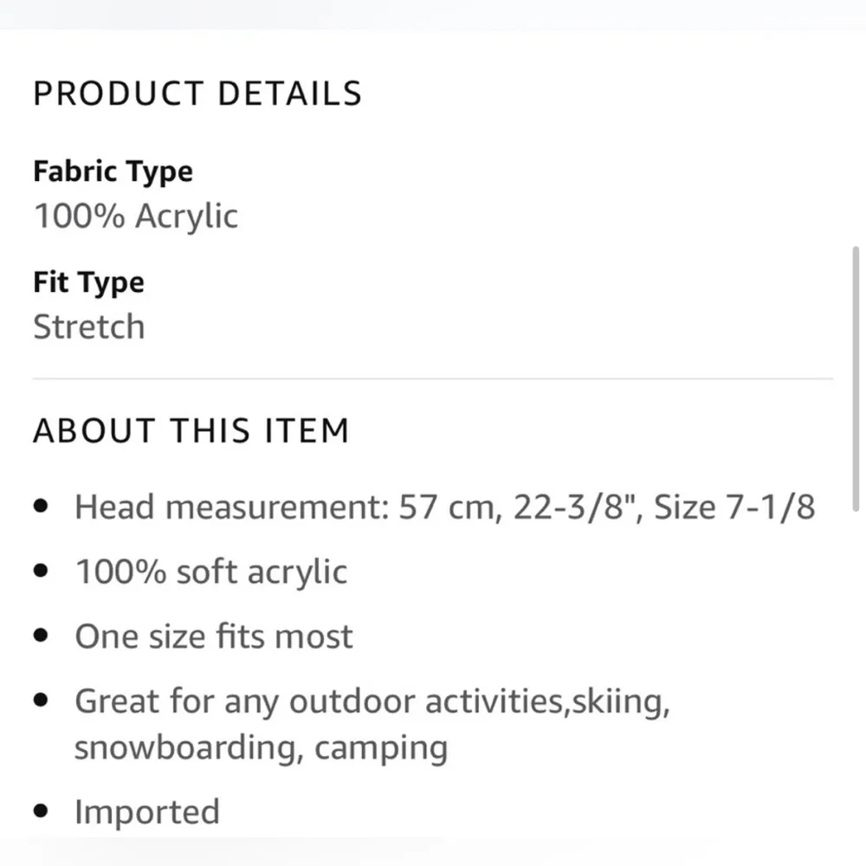Select the Fit Type label
The width and height of the screenshot is (866, 866).
click(x=88, y=283)
